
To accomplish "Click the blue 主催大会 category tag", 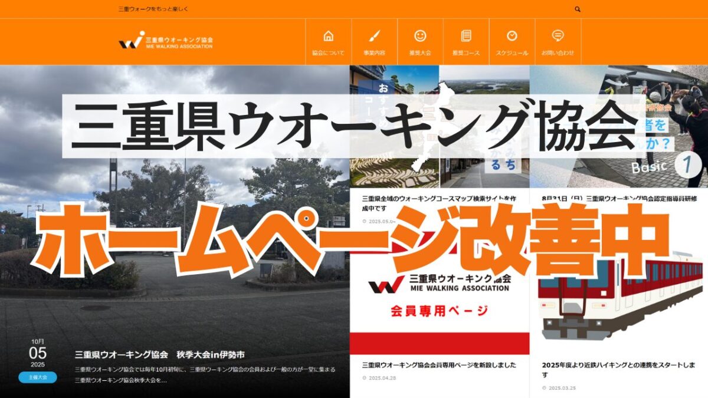I will click(x=37, y=377).
